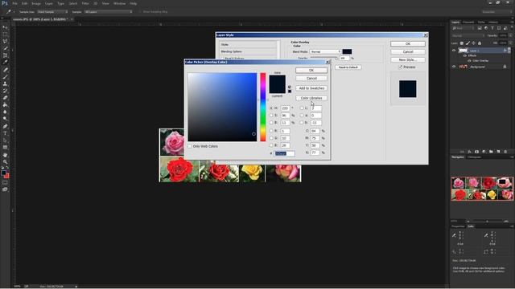
Task: Select the Lasso tool
Action: click(5, 41)
